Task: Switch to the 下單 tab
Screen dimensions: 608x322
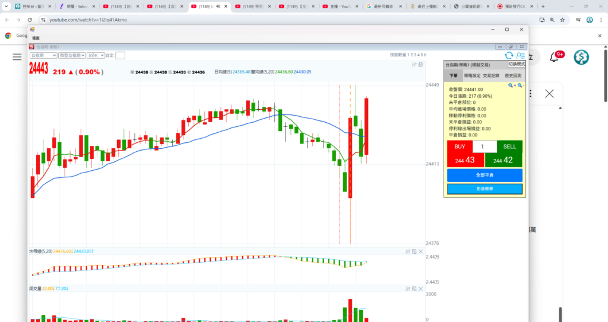Action: [x=454, y=75]
